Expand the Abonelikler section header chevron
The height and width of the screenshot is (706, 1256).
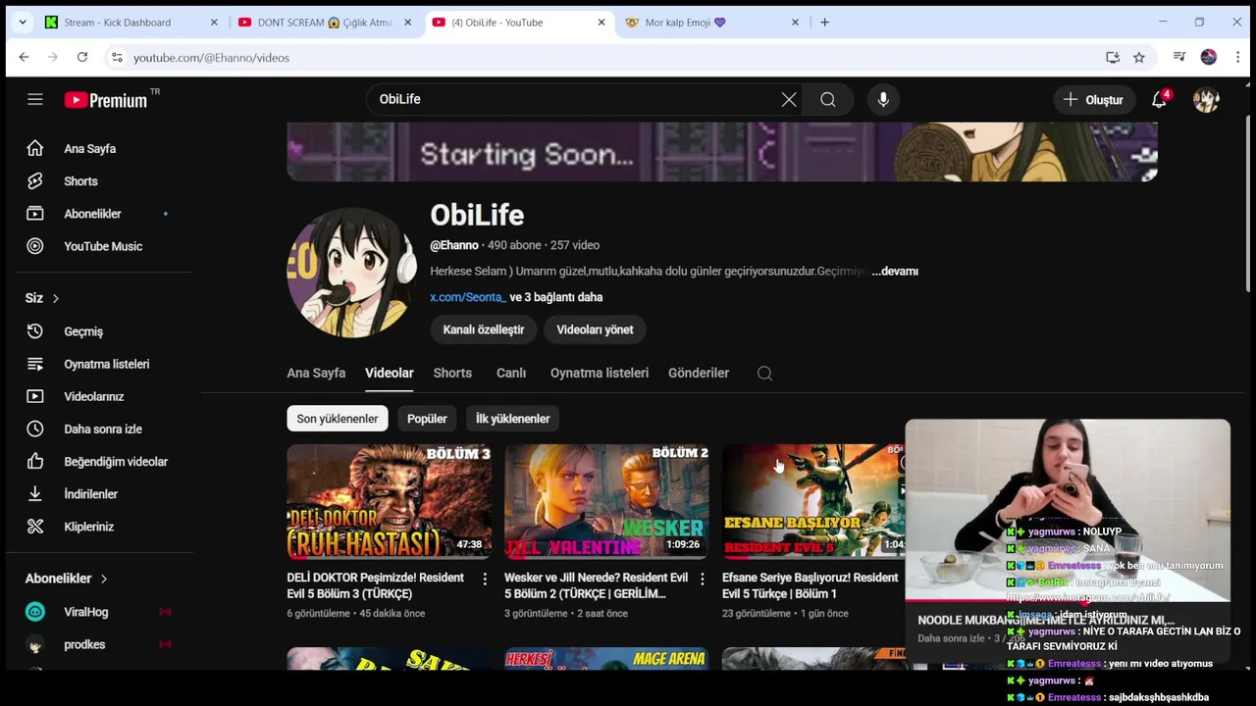point(104,579)
